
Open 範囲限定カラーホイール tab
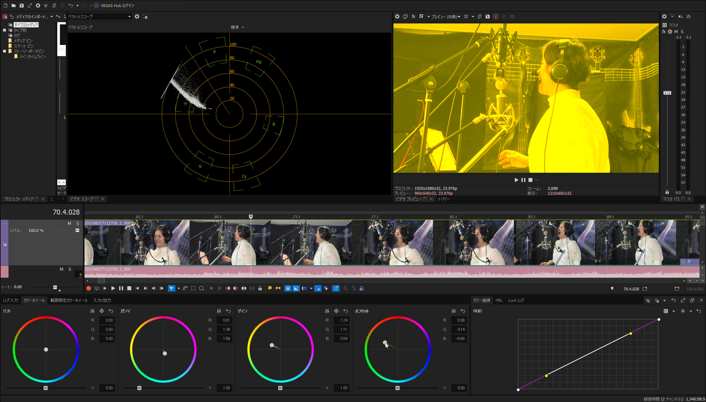coord(69,300)
